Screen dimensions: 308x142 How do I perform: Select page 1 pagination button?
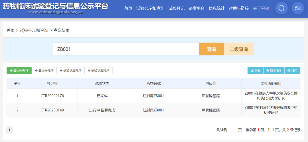click(x=9, y=130)
